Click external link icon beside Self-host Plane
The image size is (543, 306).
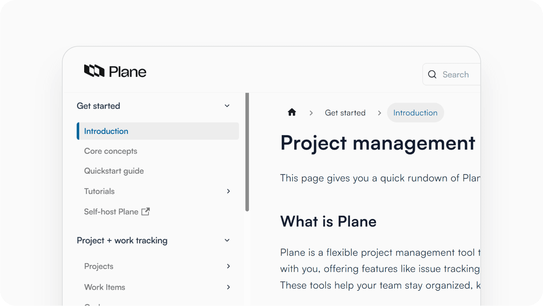[x=145, y=211]
